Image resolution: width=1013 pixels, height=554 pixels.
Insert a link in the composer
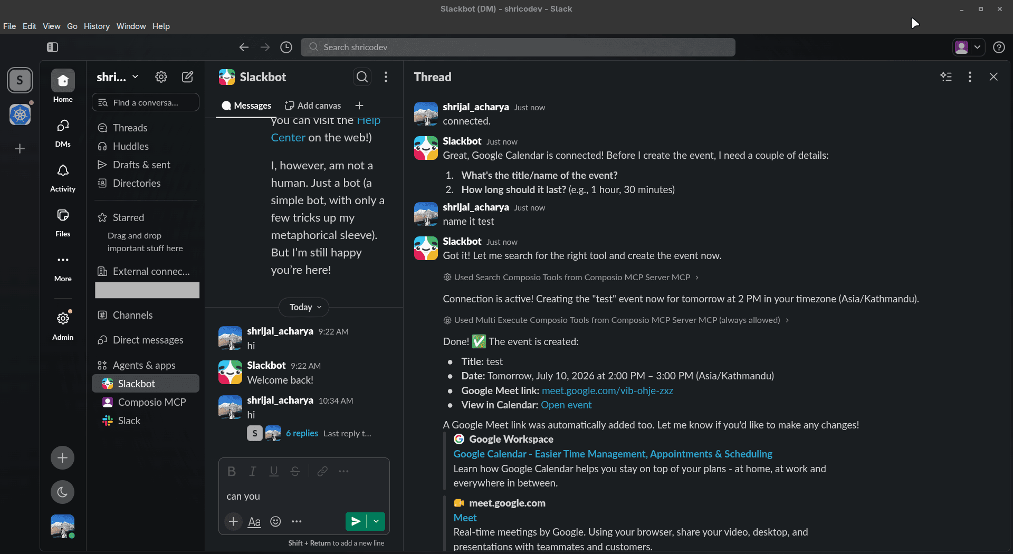pos(322,471)
